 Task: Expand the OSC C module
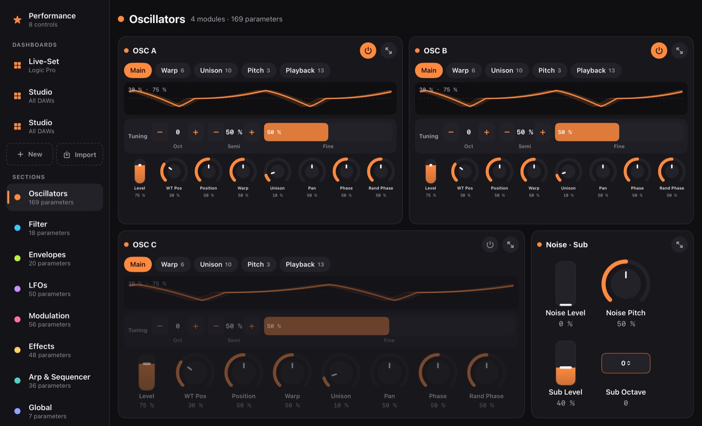[x=511, y=245]
